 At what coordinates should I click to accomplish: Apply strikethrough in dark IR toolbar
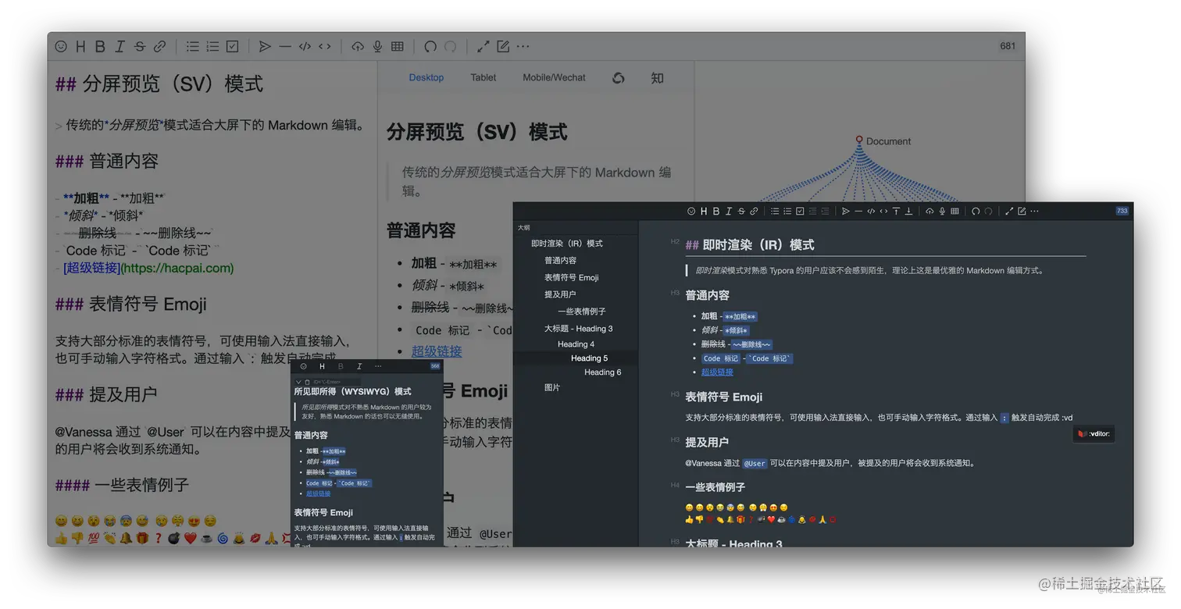[741, 211]
